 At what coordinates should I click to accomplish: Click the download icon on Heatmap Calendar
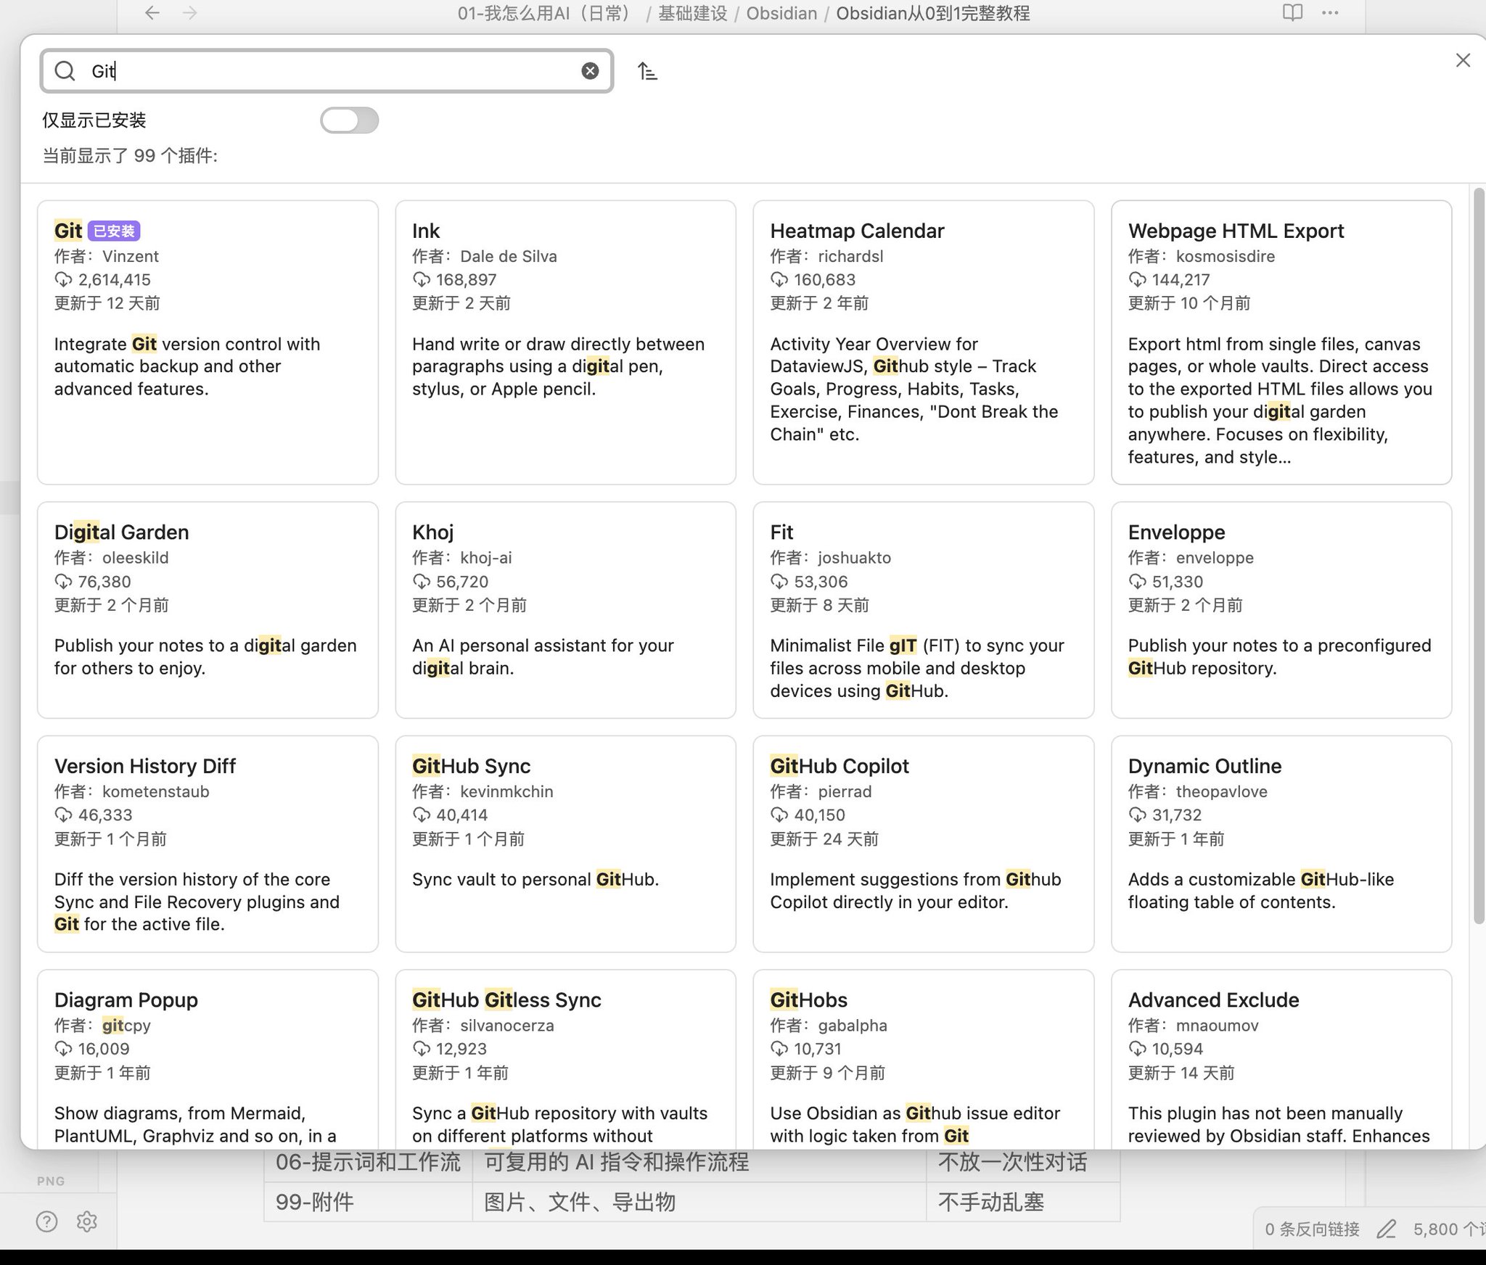point(779,280)
